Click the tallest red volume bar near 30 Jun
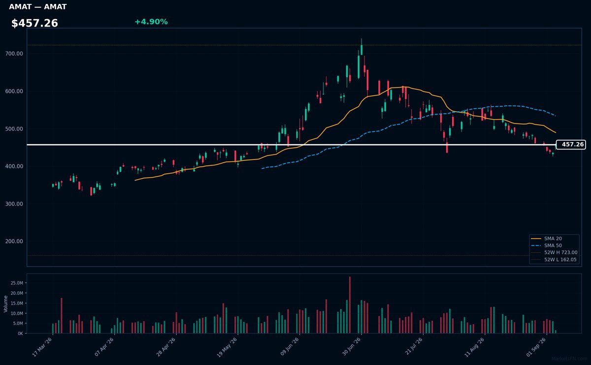The image size is (591, 365). 350,305
